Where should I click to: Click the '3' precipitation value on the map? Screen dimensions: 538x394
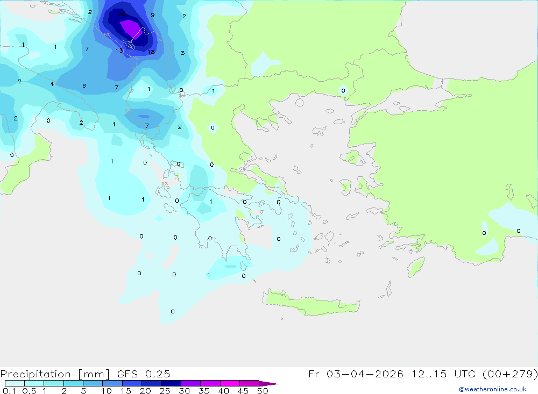[x=182, y=53]
